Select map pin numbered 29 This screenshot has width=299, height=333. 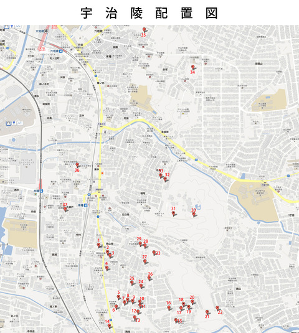pyautogui.click(x=140, y=243)
